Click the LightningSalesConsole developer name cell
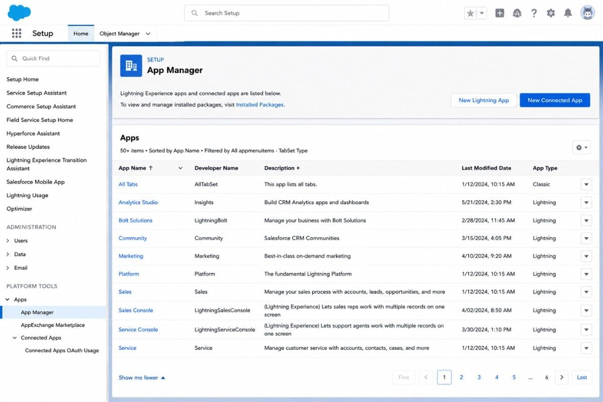 (x=222, y=311)
